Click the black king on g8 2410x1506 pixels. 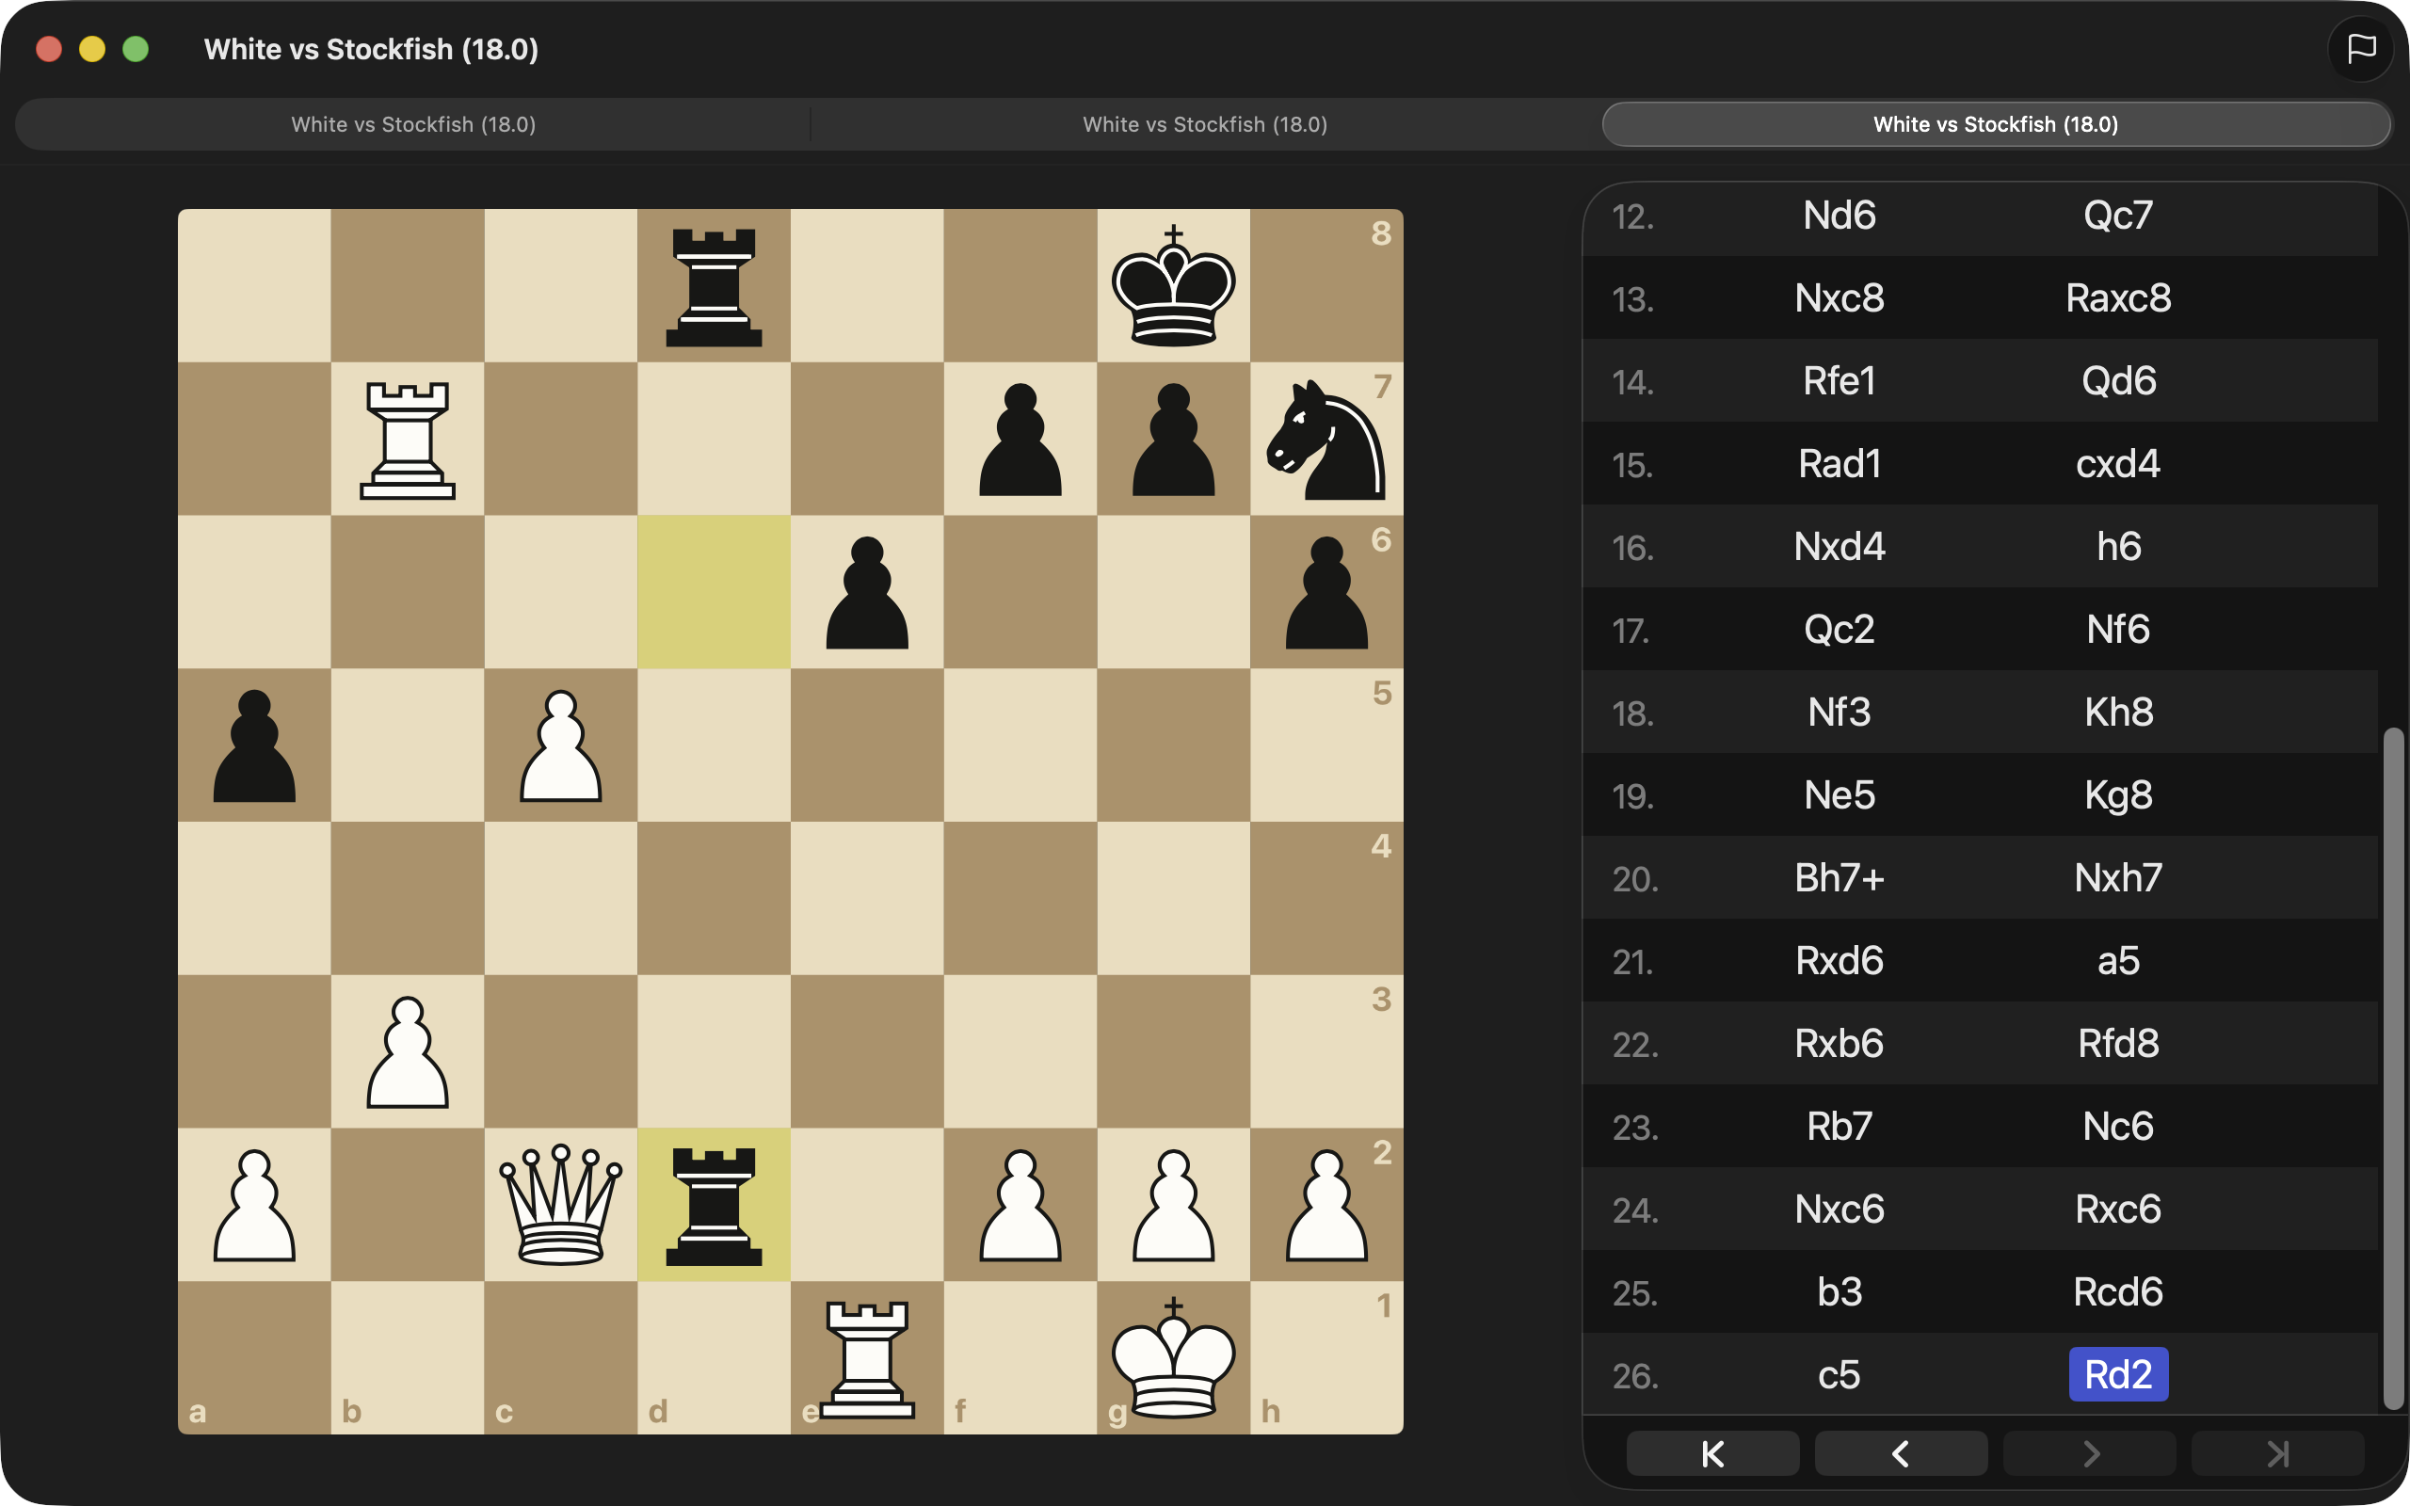(1173, 286)
